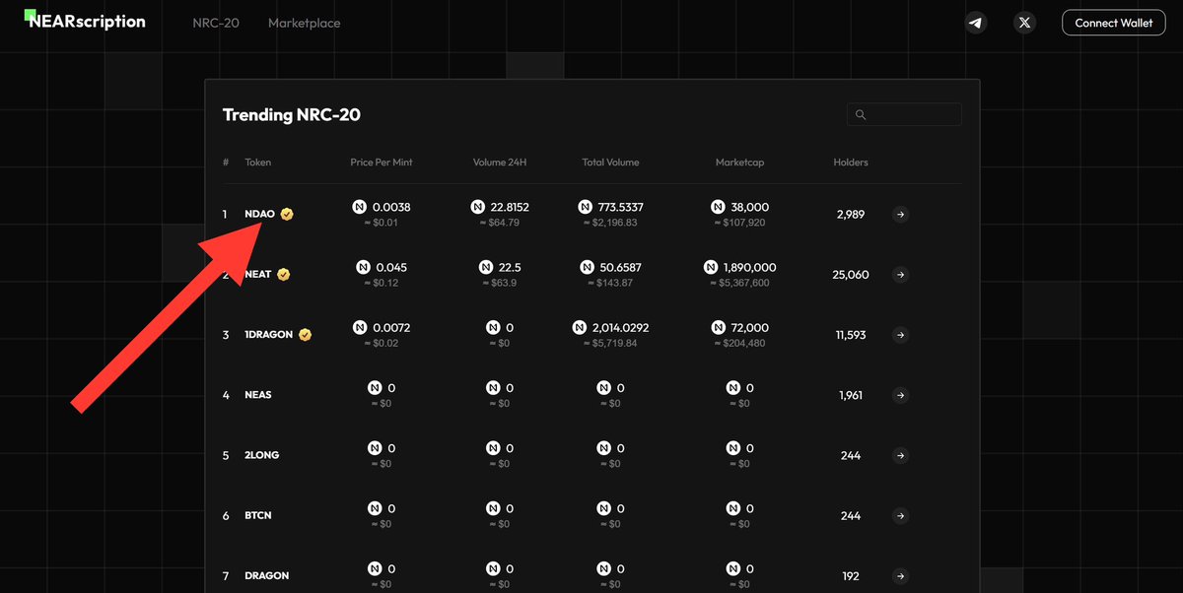
Task: Click NEAR icon beside NDAO price 0.0038
Action: click(x=360, y=208)
